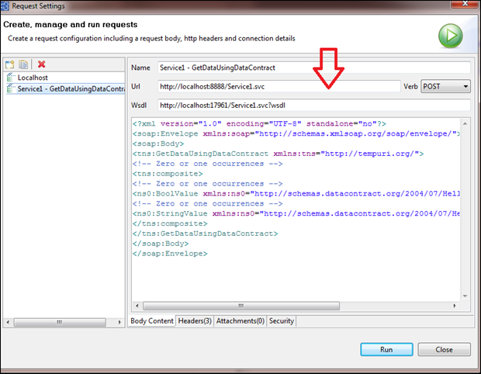Click the <ns0:BoolValue element line
The height and width of the screenshot is (374, 481).
coord(296,194)
